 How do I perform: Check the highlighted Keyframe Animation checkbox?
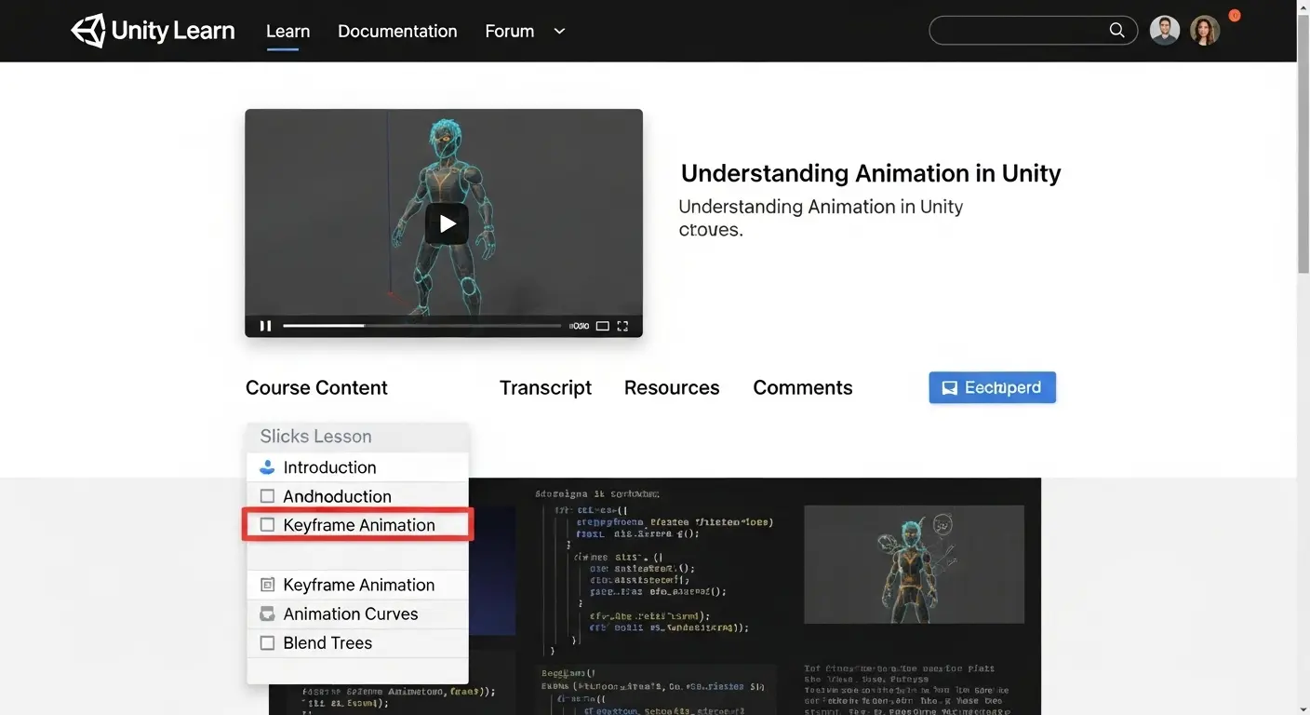click(x=267, y=524)
